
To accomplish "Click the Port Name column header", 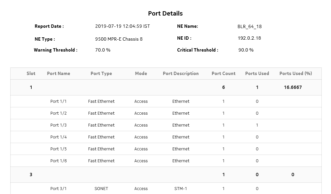I will (x=58, y=73).
